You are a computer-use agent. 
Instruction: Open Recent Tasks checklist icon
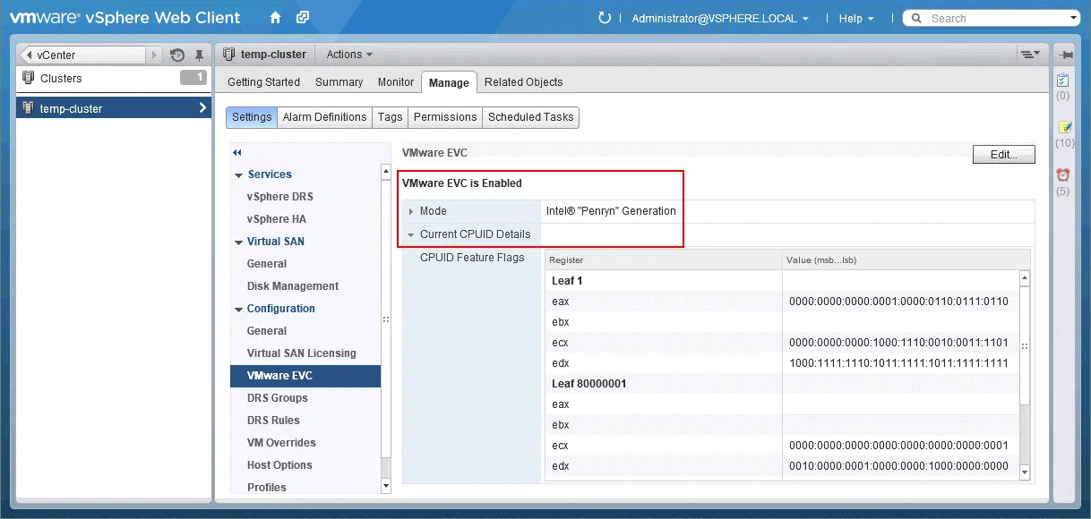1063,80
